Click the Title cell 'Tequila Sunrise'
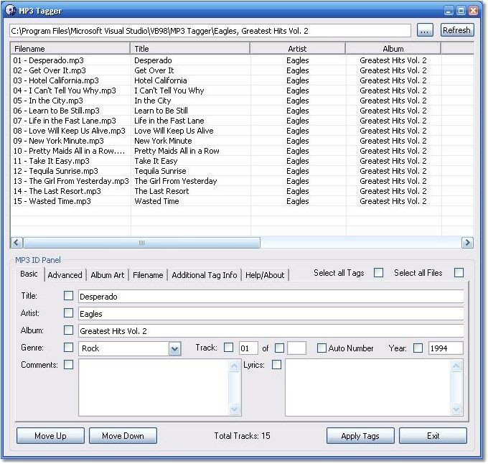488x464 pixels. pos(160,171)
